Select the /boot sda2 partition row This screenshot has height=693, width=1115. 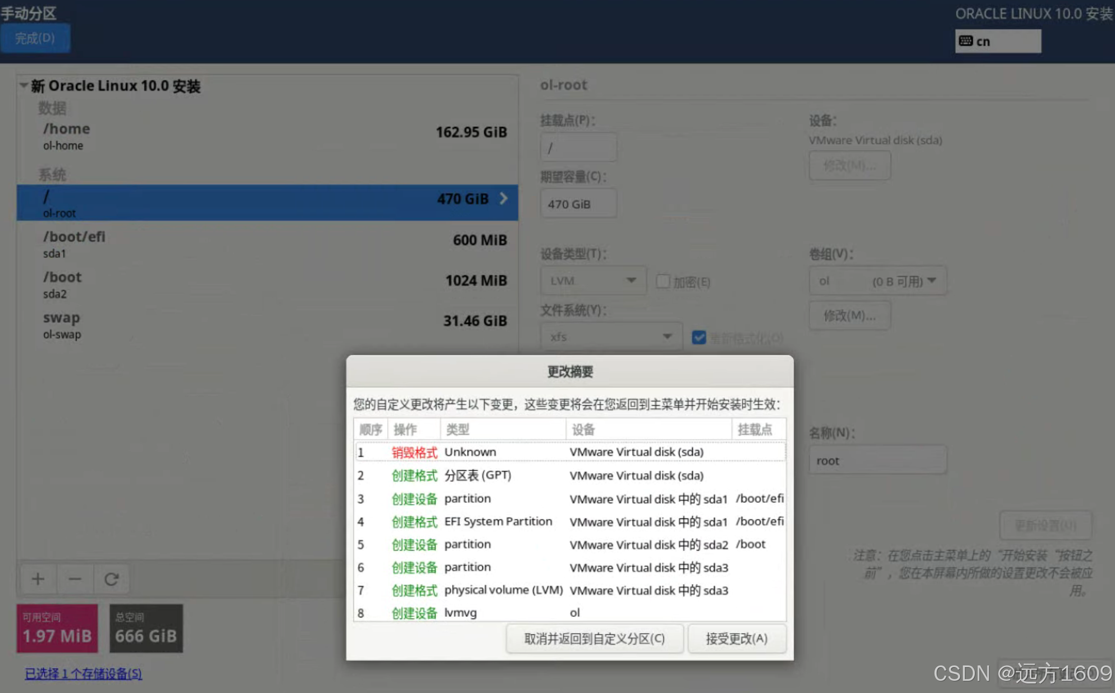click(x=267, y=285)
